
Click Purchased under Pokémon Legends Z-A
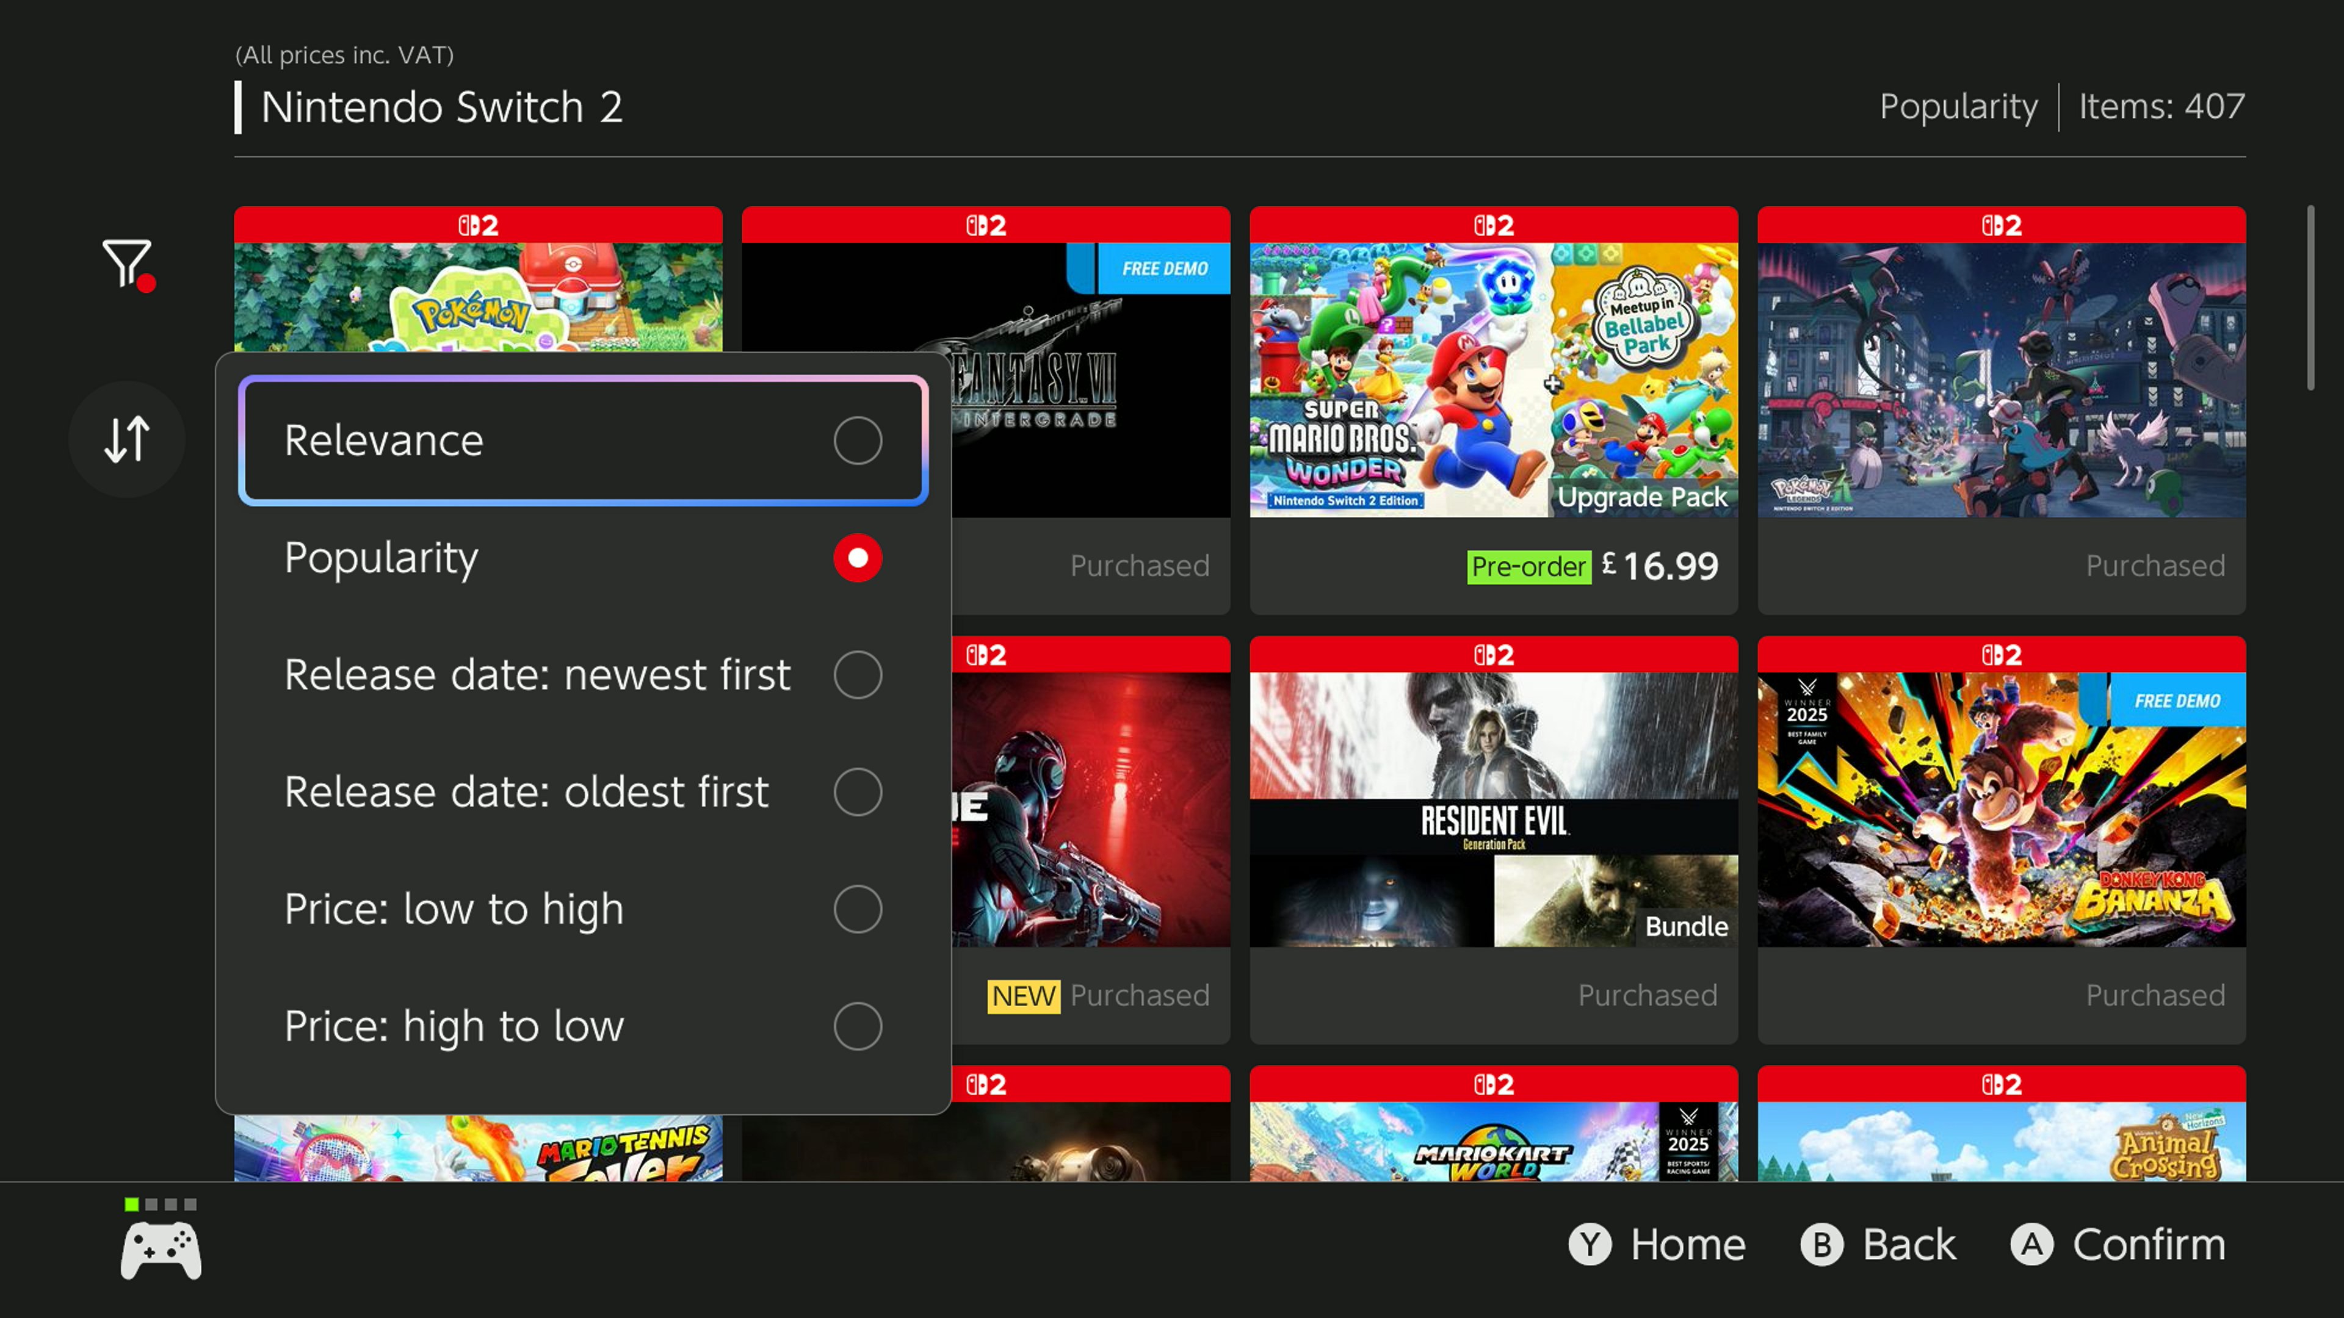click(x=2155, y=567)
